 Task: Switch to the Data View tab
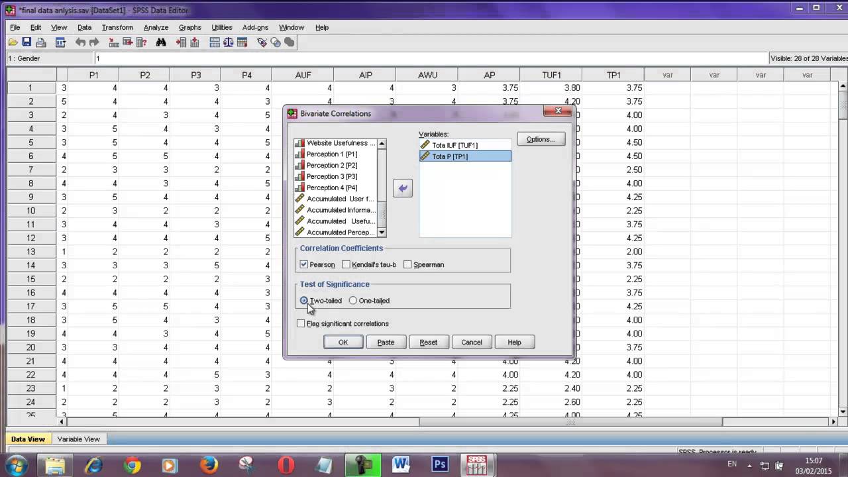pos(28,439)
